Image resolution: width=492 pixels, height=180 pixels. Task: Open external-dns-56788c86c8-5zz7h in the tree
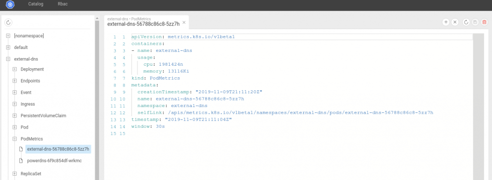click(x=58, y=149)
